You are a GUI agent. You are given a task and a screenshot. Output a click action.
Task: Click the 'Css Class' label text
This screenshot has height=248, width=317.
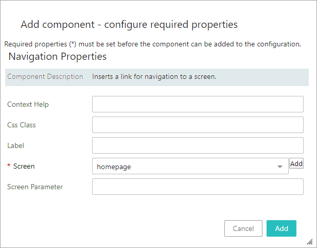click(x=22, y=125)
